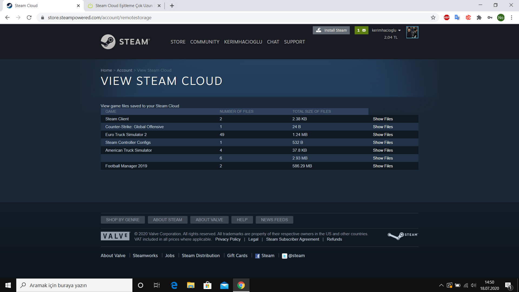Viewport: 519px width, 292px height.
Task: Switch to the Steam Cloud Eşitleme tab
Action: point(124,6)
